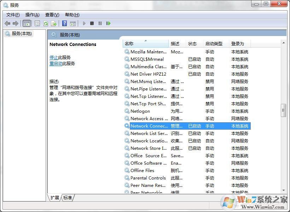This screenshot has width=290, height=212.
Task: Toggle the show/hide console tree icon
Action: click(x=27, y=23)
